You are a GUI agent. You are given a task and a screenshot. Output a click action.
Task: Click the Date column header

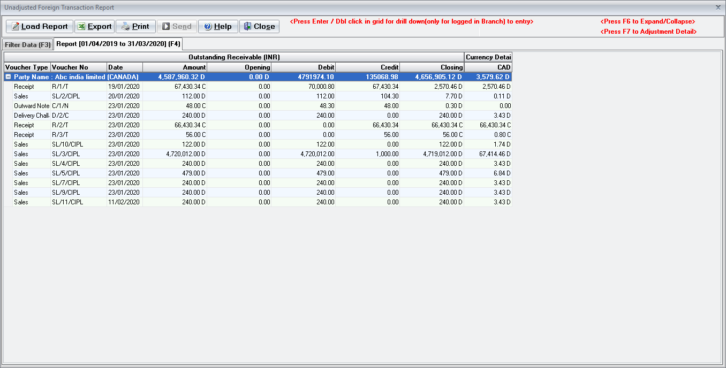pyautogui.click(x=124, y=67)
